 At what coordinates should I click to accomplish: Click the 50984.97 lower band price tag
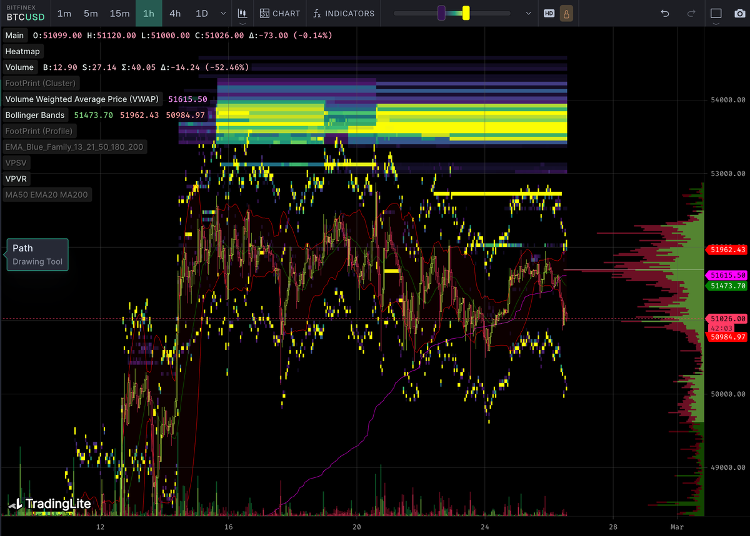[727, 337]
